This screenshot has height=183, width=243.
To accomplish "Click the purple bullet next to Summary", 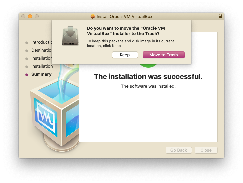I will [27, 75].
